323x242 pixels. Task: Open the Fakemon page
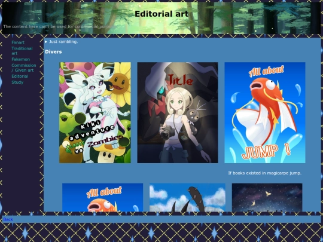tap(20, 59)
